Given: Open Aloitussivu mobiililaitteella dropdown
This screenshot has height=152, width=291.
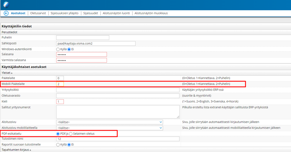Looking at the screenshot, I should point(110,128).
